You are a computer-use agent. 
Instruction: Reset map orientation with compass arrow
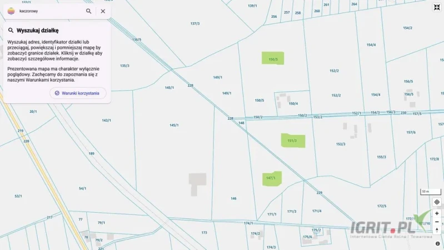click(x=437, y=230)
